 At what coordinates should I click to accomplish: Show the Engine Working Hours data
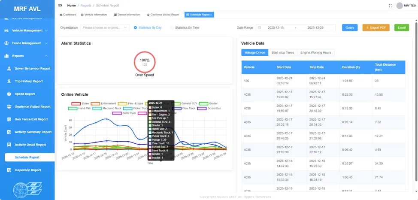(x=315, y=52)
